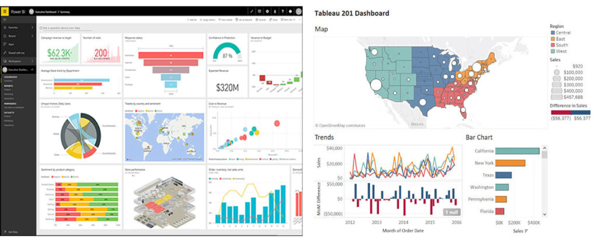Click Share in the dashboard toolbar
The height and width of the screenshot is (249, 598).
tap(273, 20)
